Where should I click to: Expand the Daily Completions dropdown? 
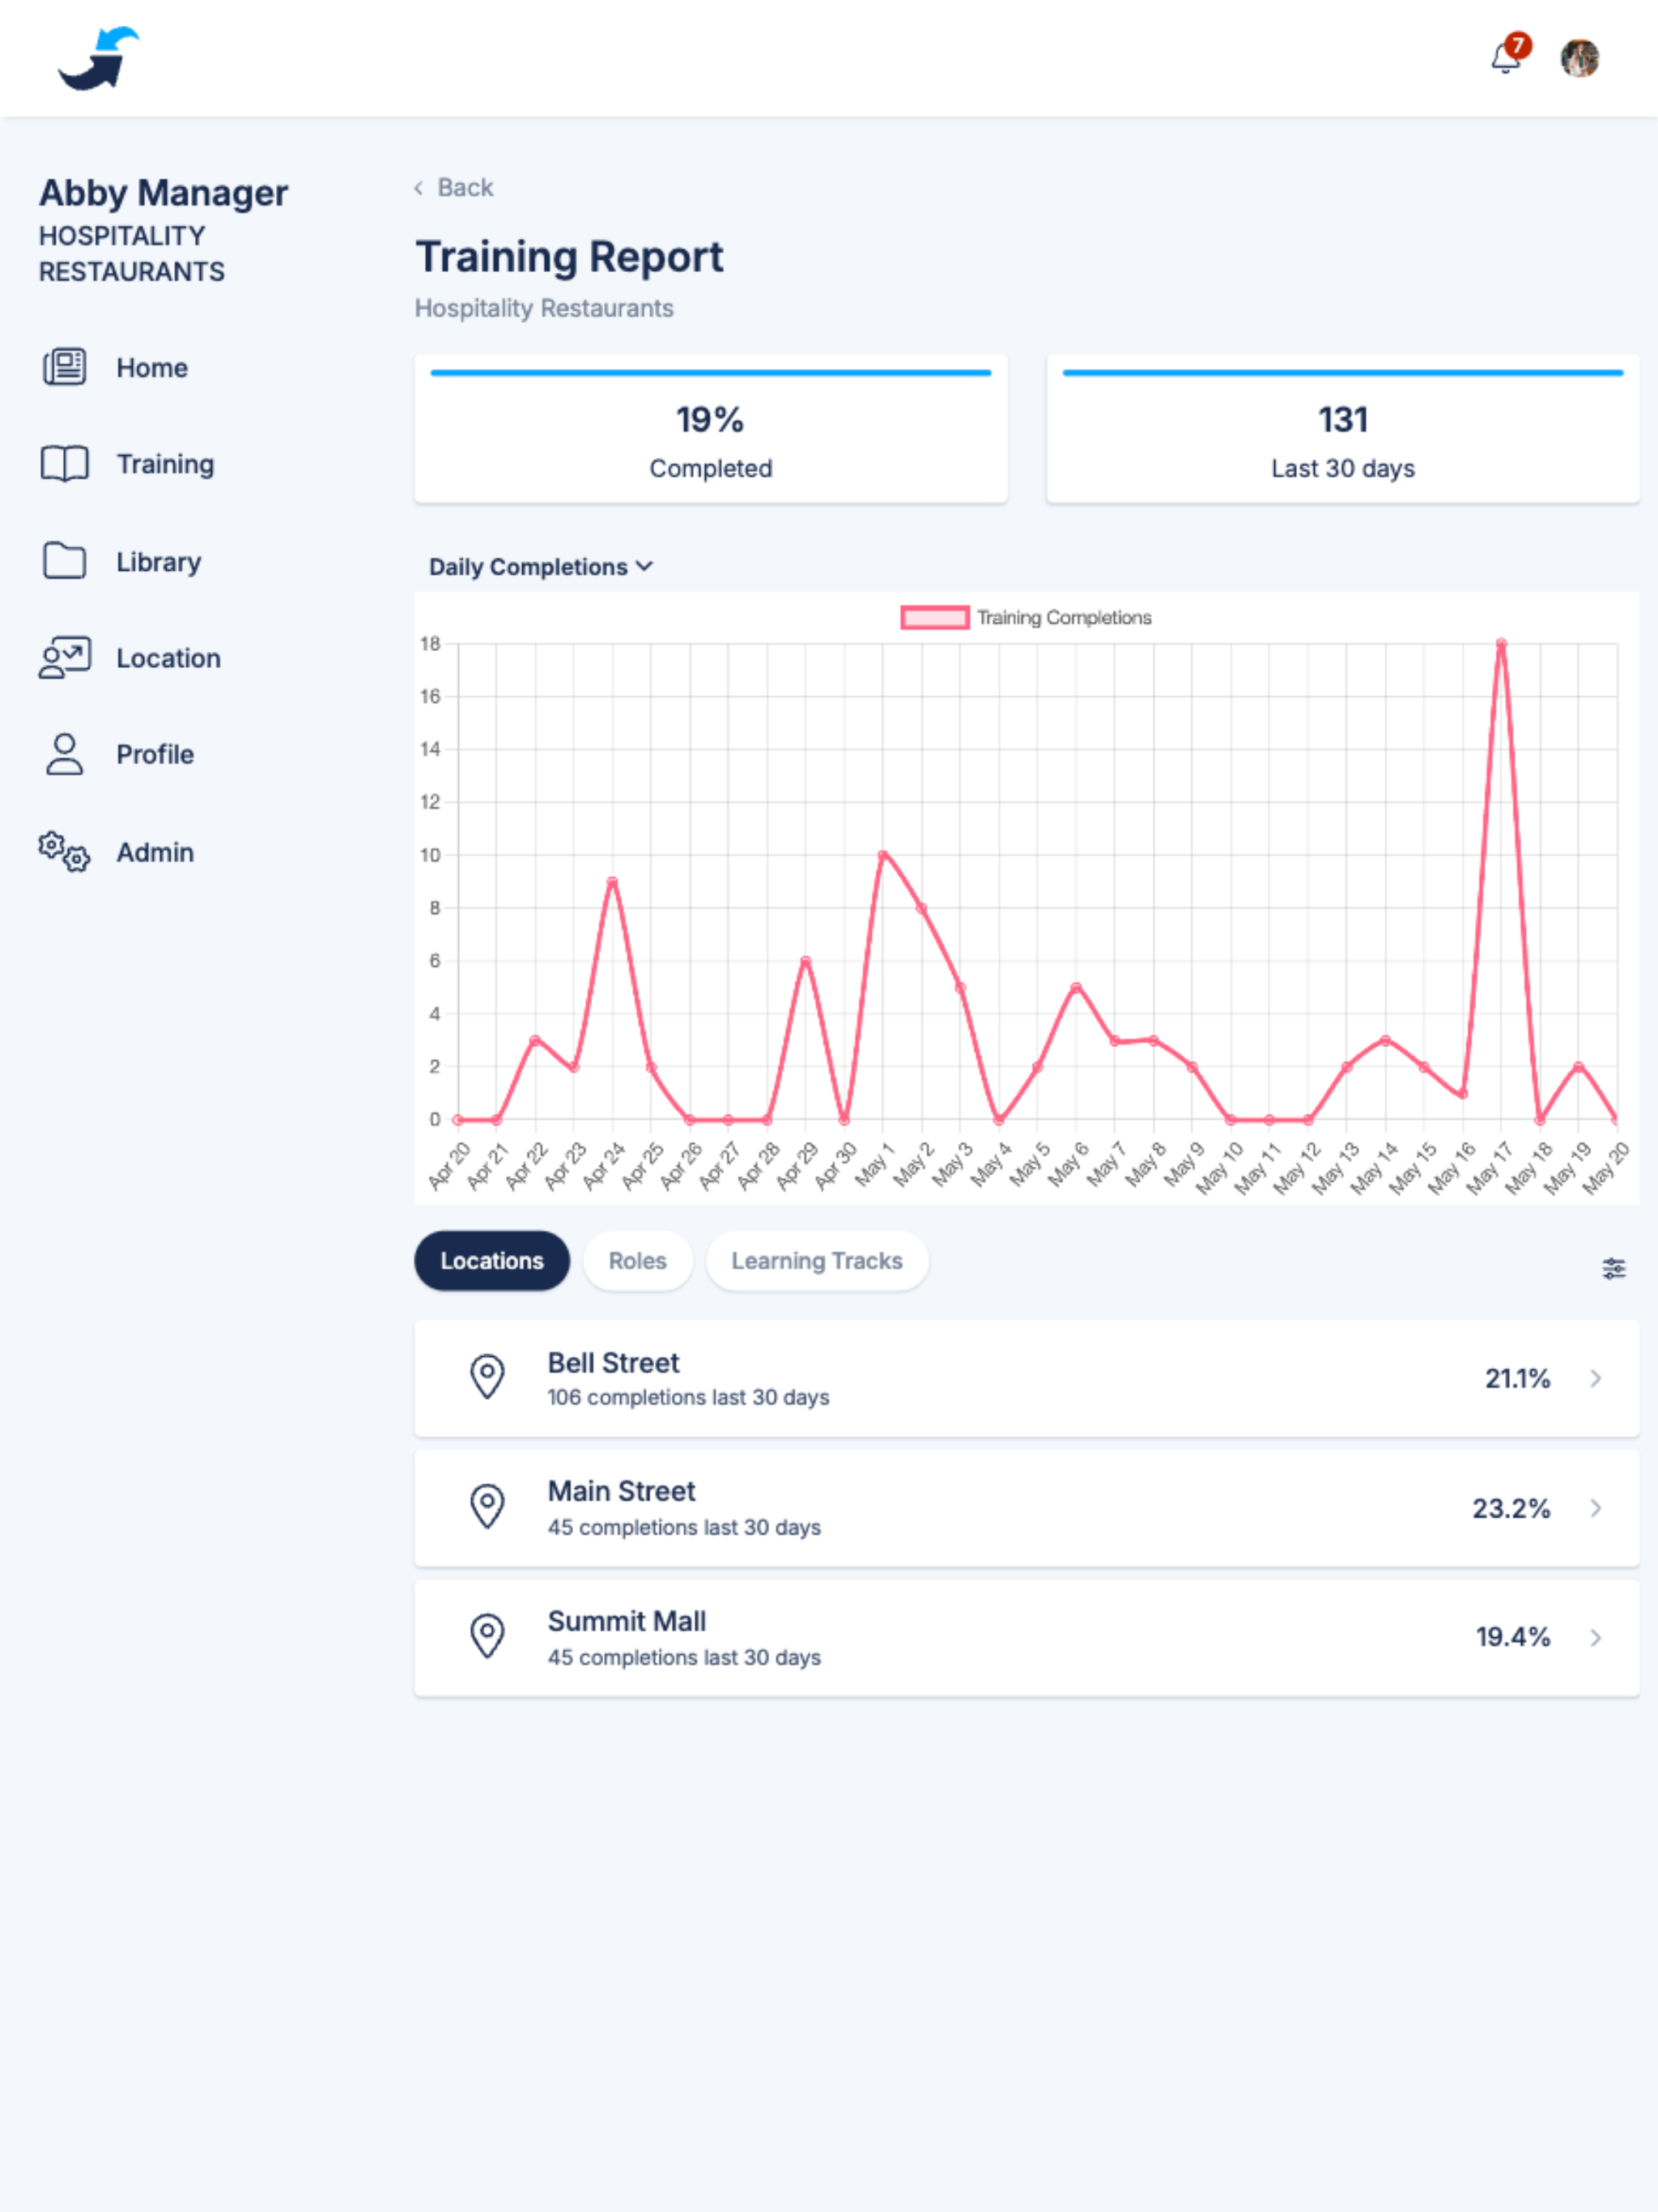(541, 567)
